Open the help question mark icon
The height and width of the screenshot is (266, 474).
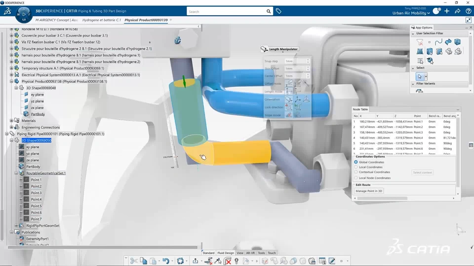pyautogui.click(x=468, y=11)
